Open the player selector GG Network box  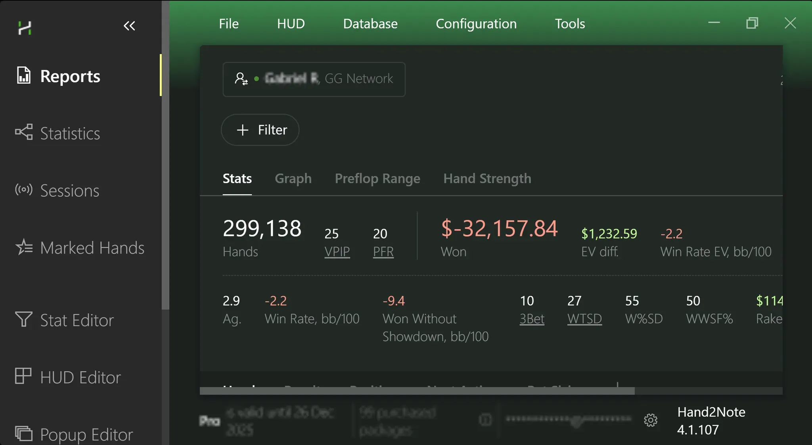pos(314,79)
